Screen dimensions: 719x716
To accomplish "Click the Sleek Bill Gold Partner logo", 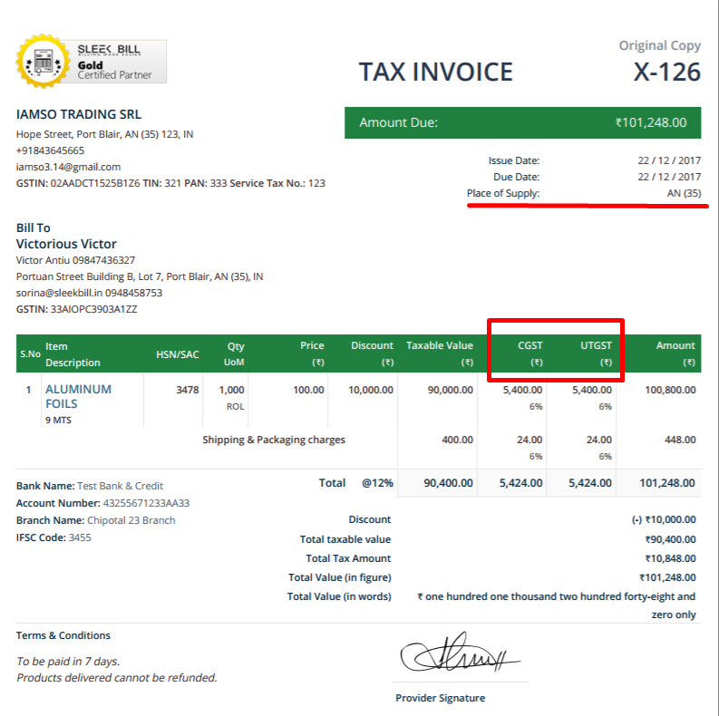I will (91, 63).
